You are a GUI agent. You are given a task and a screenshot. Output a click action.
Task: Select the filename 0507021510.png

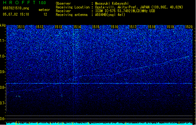(16, 8)
